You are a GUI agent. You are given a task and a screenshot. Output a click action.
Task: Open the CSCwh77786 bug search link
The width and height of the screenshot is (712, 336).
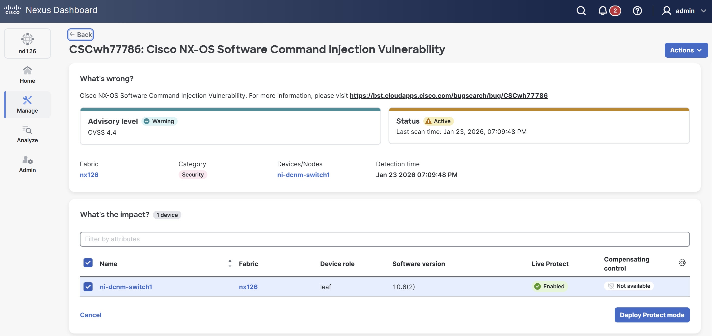(x=449, y=95)
